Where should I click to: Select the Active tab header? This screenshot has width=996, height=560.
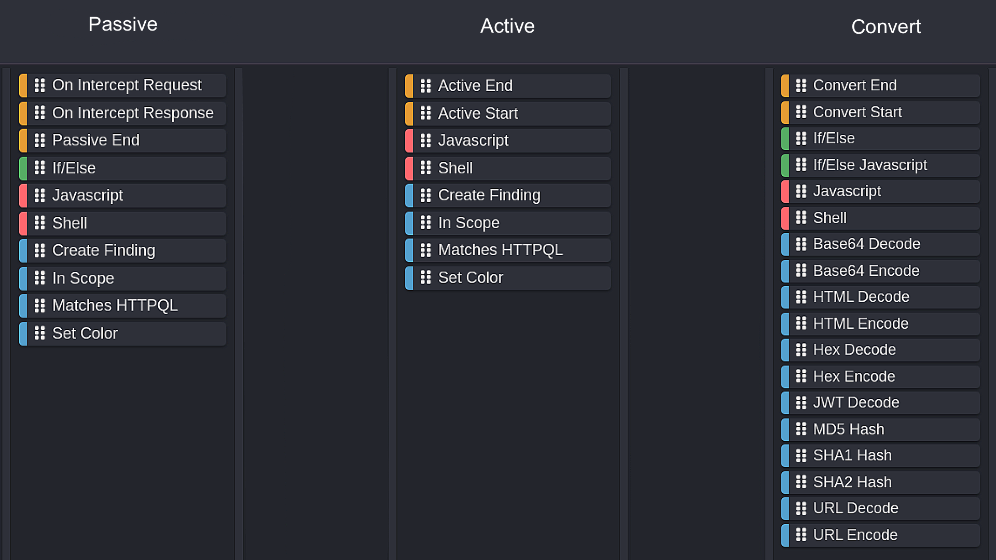tap(507, 26)
